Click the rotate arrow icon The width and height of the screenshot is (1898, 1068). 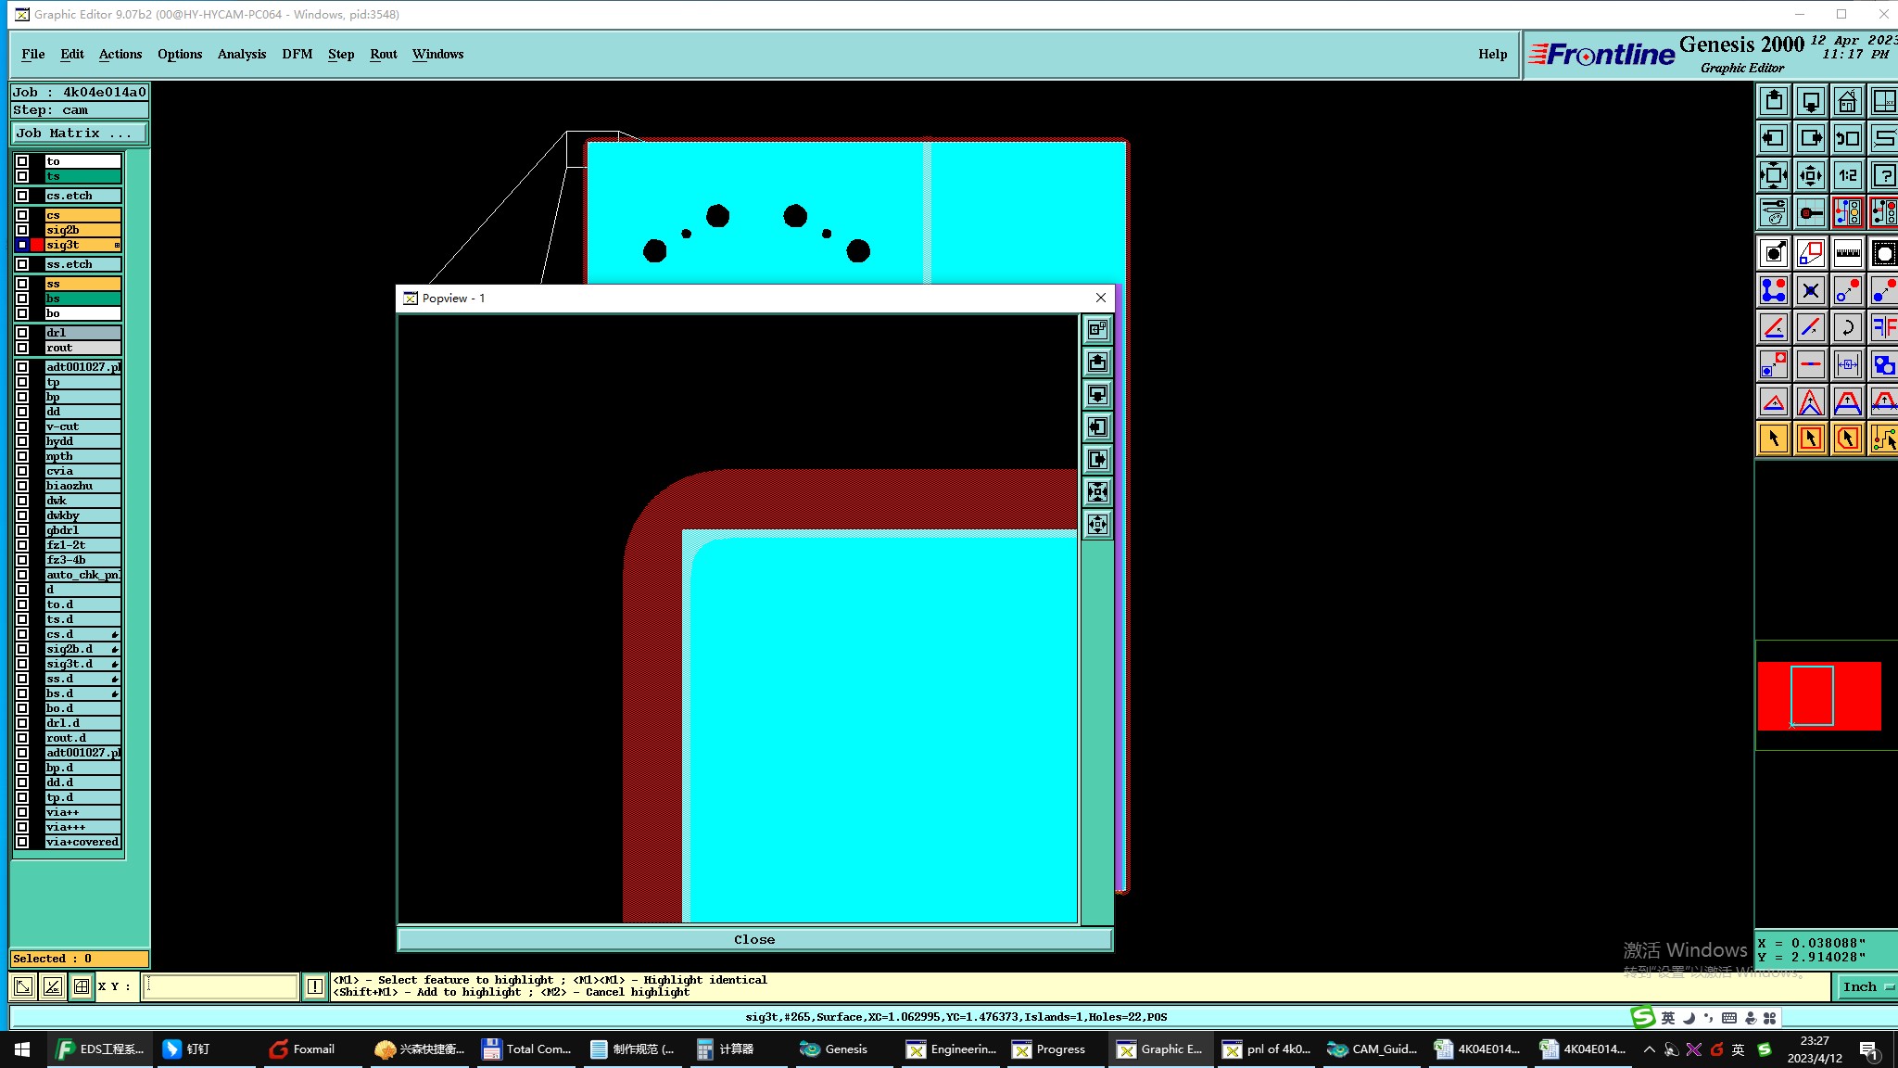point(1847,327)
